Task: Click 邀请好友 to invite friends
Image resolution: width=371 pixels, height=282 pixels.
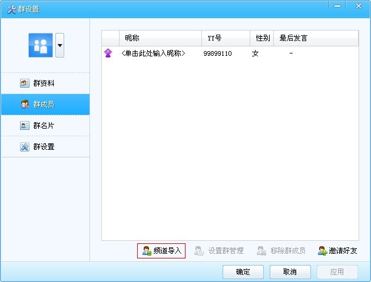Action: (x=337, y=251)
